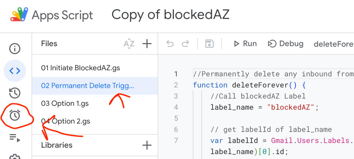Viewport: 354px width, 159px height.
Task: Open file 01 Initiate BlockedAZ.gs
Action: point(81,68)
